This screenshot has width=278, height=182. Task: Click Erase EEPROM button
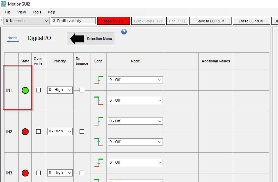click(x=251, y=21)
